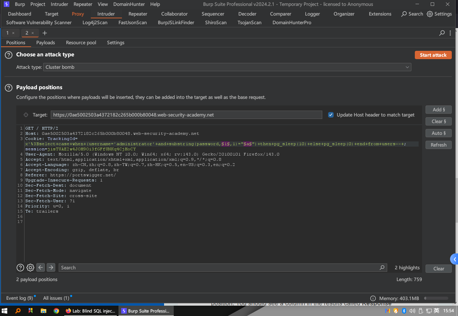
Task: Switch to the Organizer tab
Action: point(344,14)
